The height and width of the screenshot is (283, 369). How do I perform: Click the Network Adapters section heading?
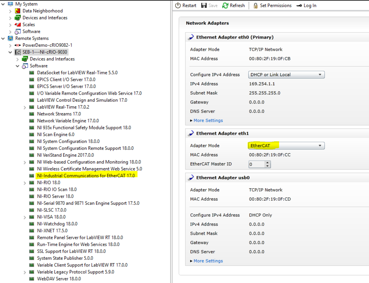tap(207, 23)
